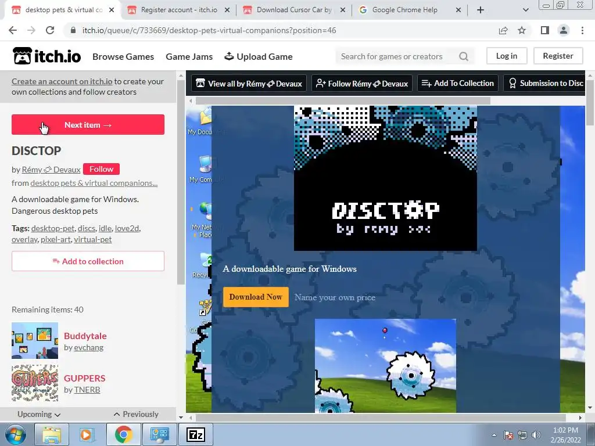Click the Log in button
Viewport: 595px width, 446px height.
point(507,56)
